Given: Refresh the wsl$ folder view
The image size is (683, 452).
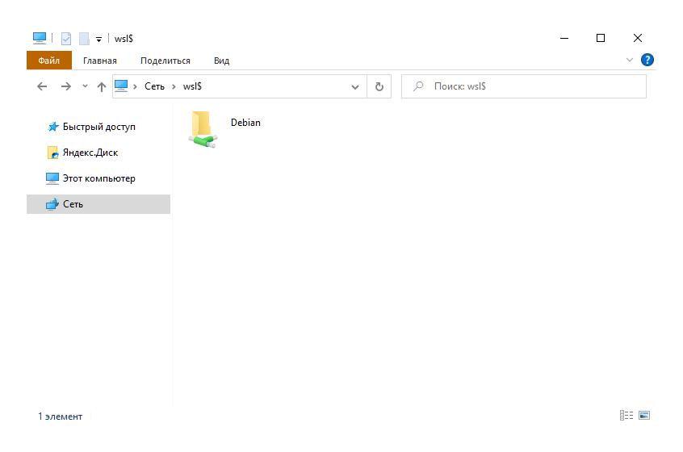Looking at the screenshot, I should (379, 86).
